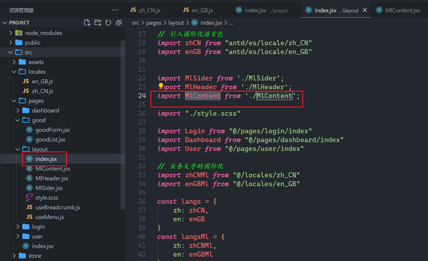Click the New Folder icon in explorer header
The image size is (428, 261).
[x=98, y=23]
